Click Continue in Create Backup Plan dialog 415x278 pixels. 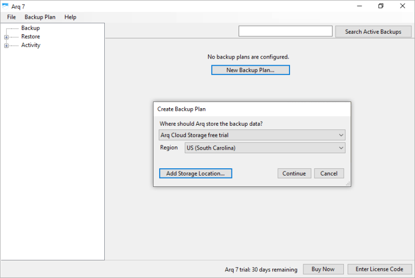[294, 173]
